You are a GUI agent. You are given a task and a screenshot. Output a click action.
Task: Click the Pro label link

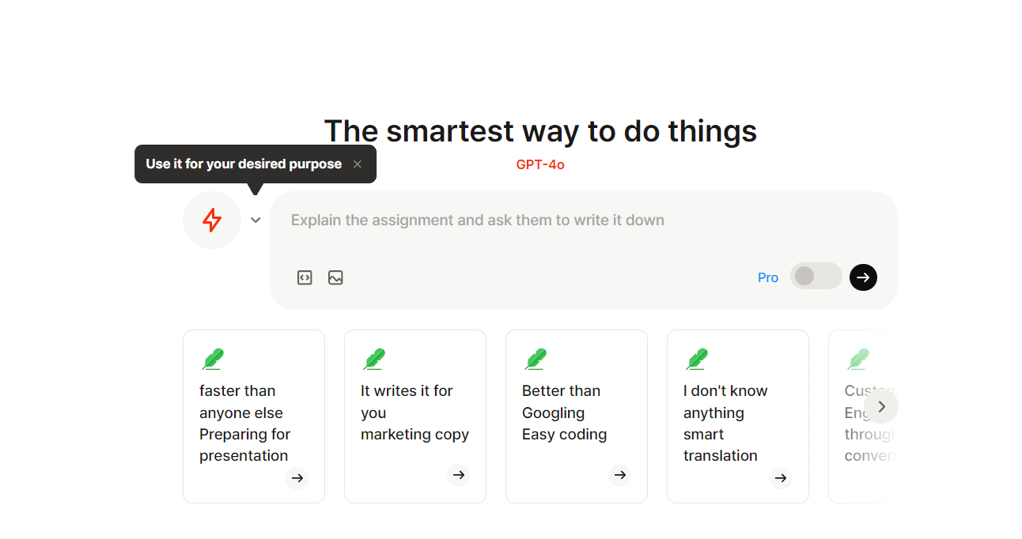(x=768, y=277)
